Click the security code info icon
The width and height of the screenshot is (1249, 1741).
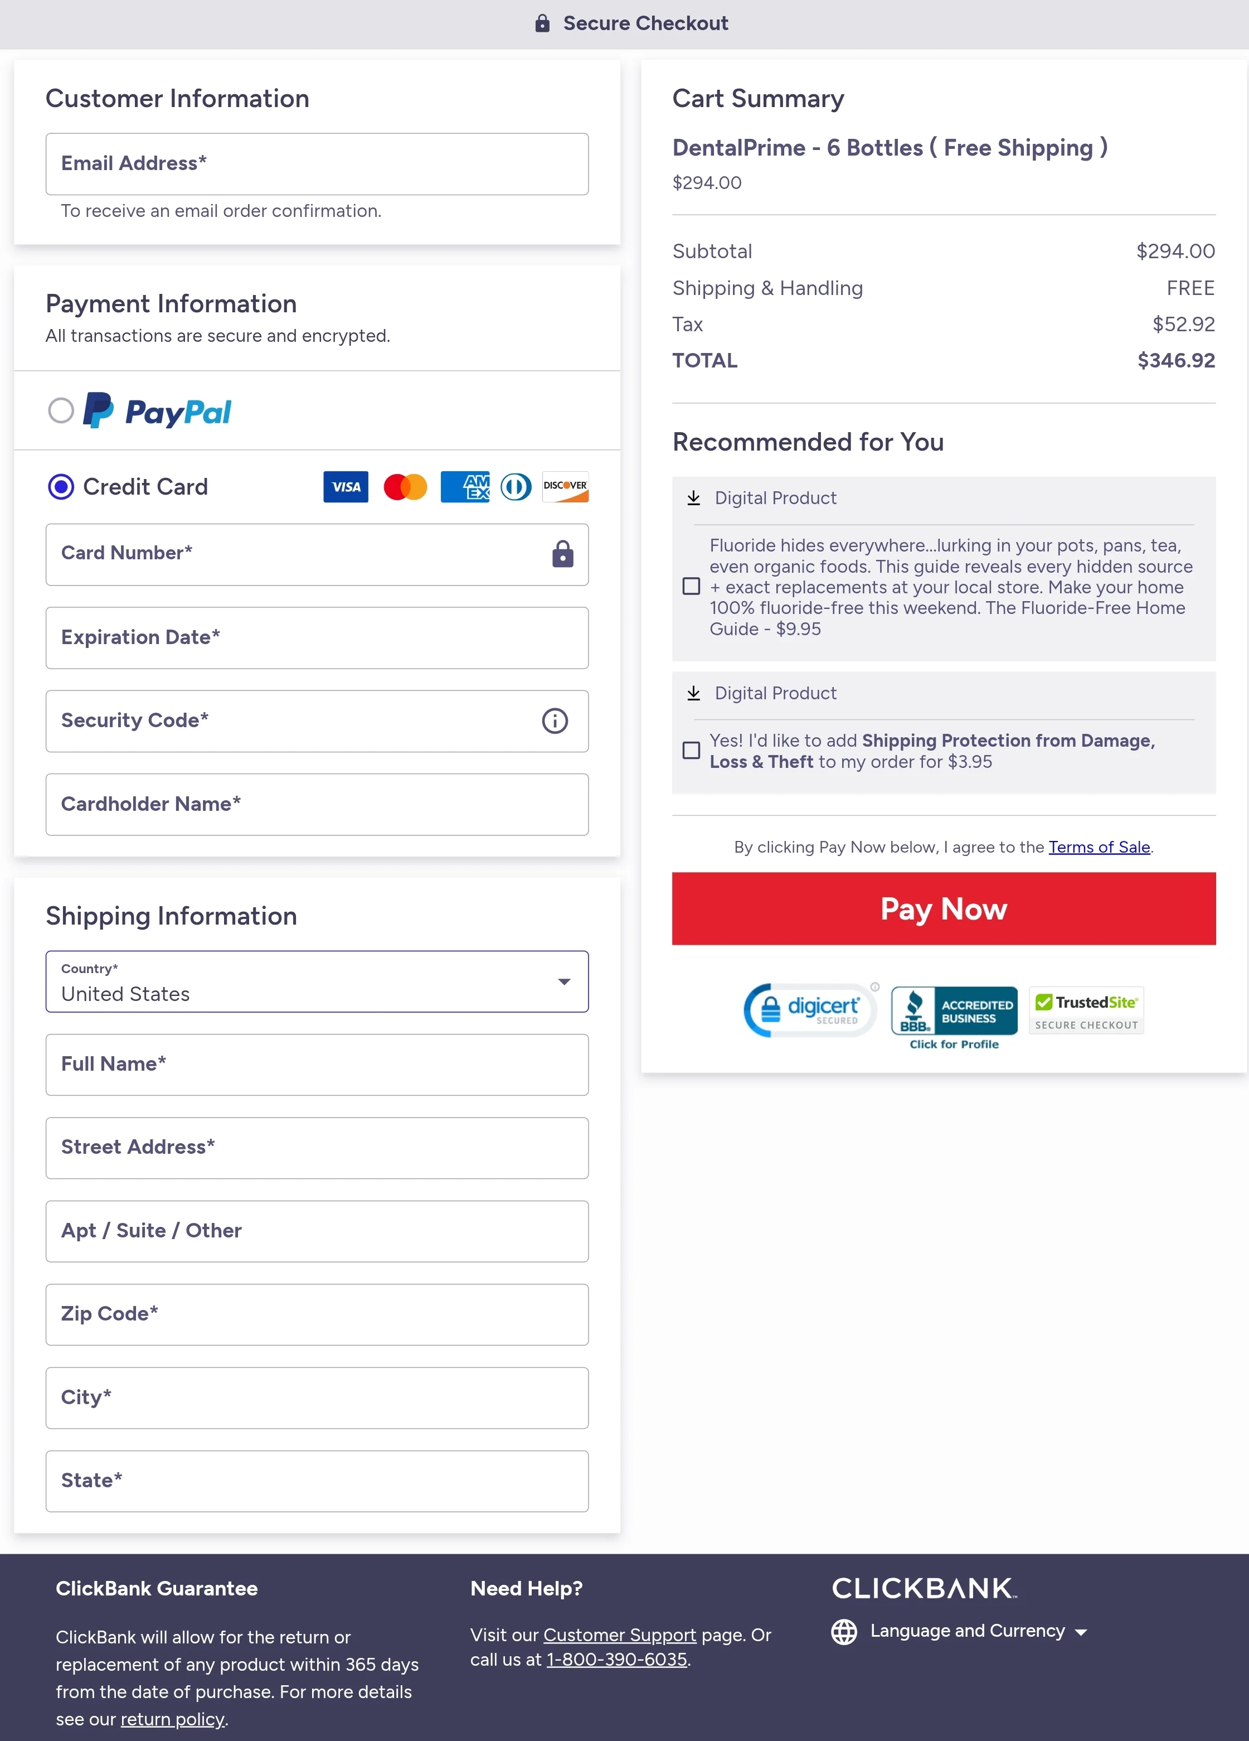pos(555,721)
